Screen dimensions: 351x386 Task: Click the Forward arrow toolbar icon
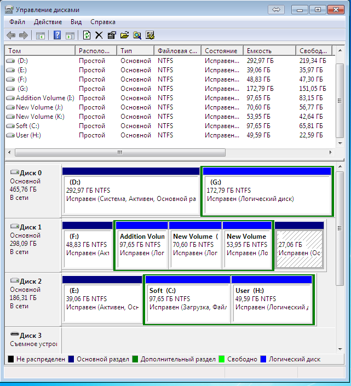click(24, 36)
